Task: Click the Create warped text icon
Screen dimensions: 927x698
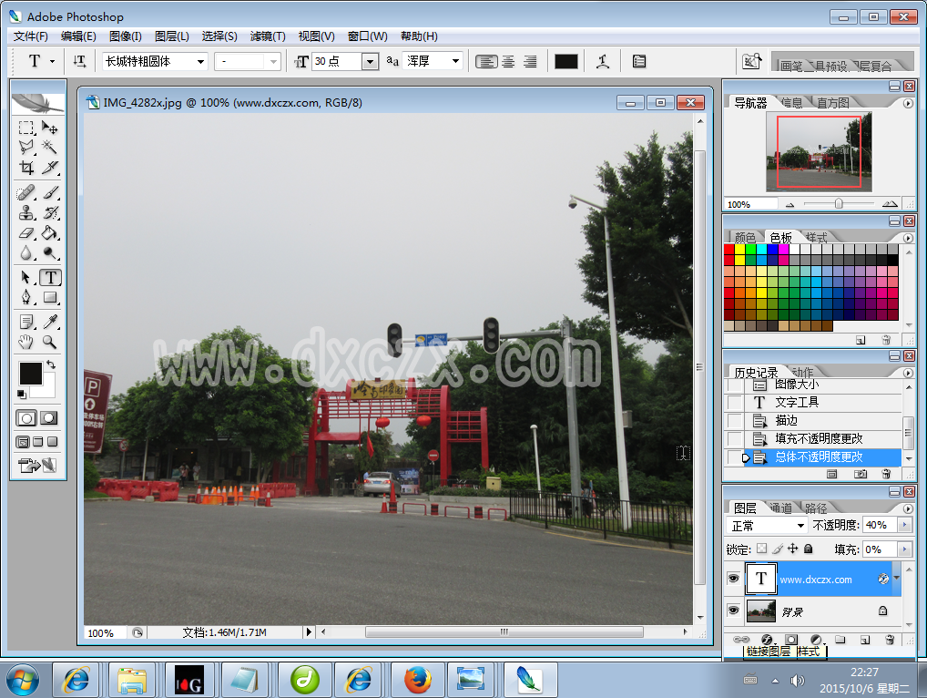Action: click(x=602, y=61)
